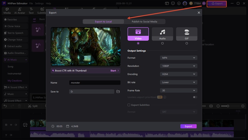Click the delete trash icon in the timeline toolbar
Image resolution: width=248 pixels, height=140 pixels.
tap(20, 106)
